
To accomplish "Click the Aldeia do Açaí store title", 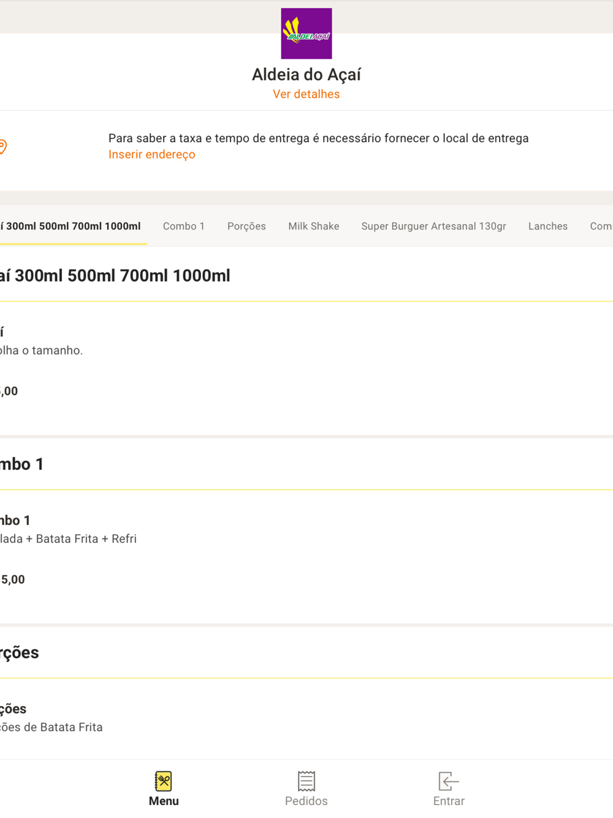I will point(306,74).
